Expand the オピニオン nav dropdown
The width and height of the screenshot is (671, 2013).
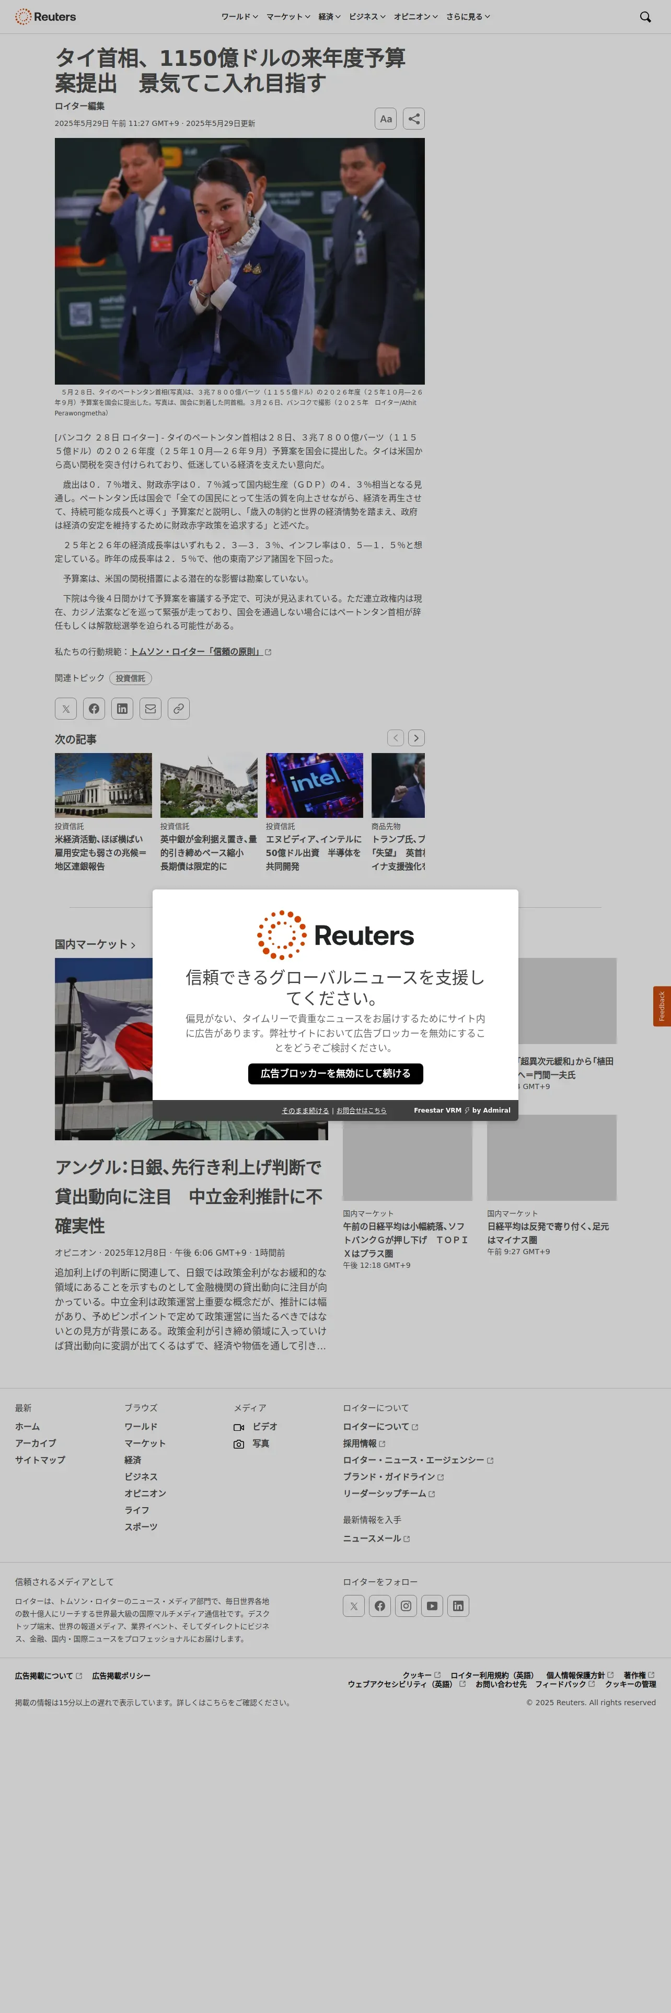(x=415, y=16)
